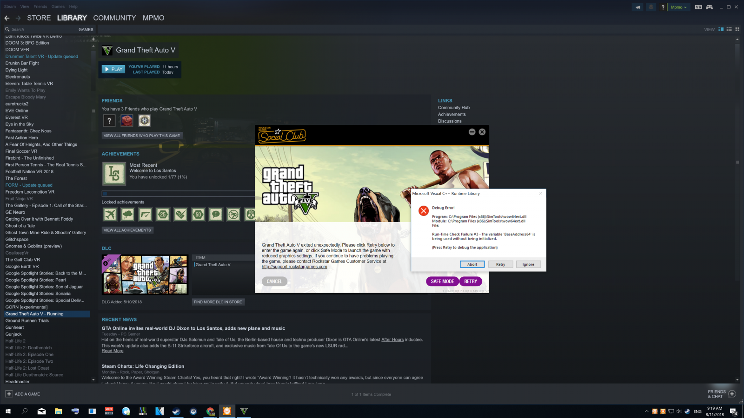Click Find More DLC in Store
The image size is (744, 418).
tap(218, 302)
